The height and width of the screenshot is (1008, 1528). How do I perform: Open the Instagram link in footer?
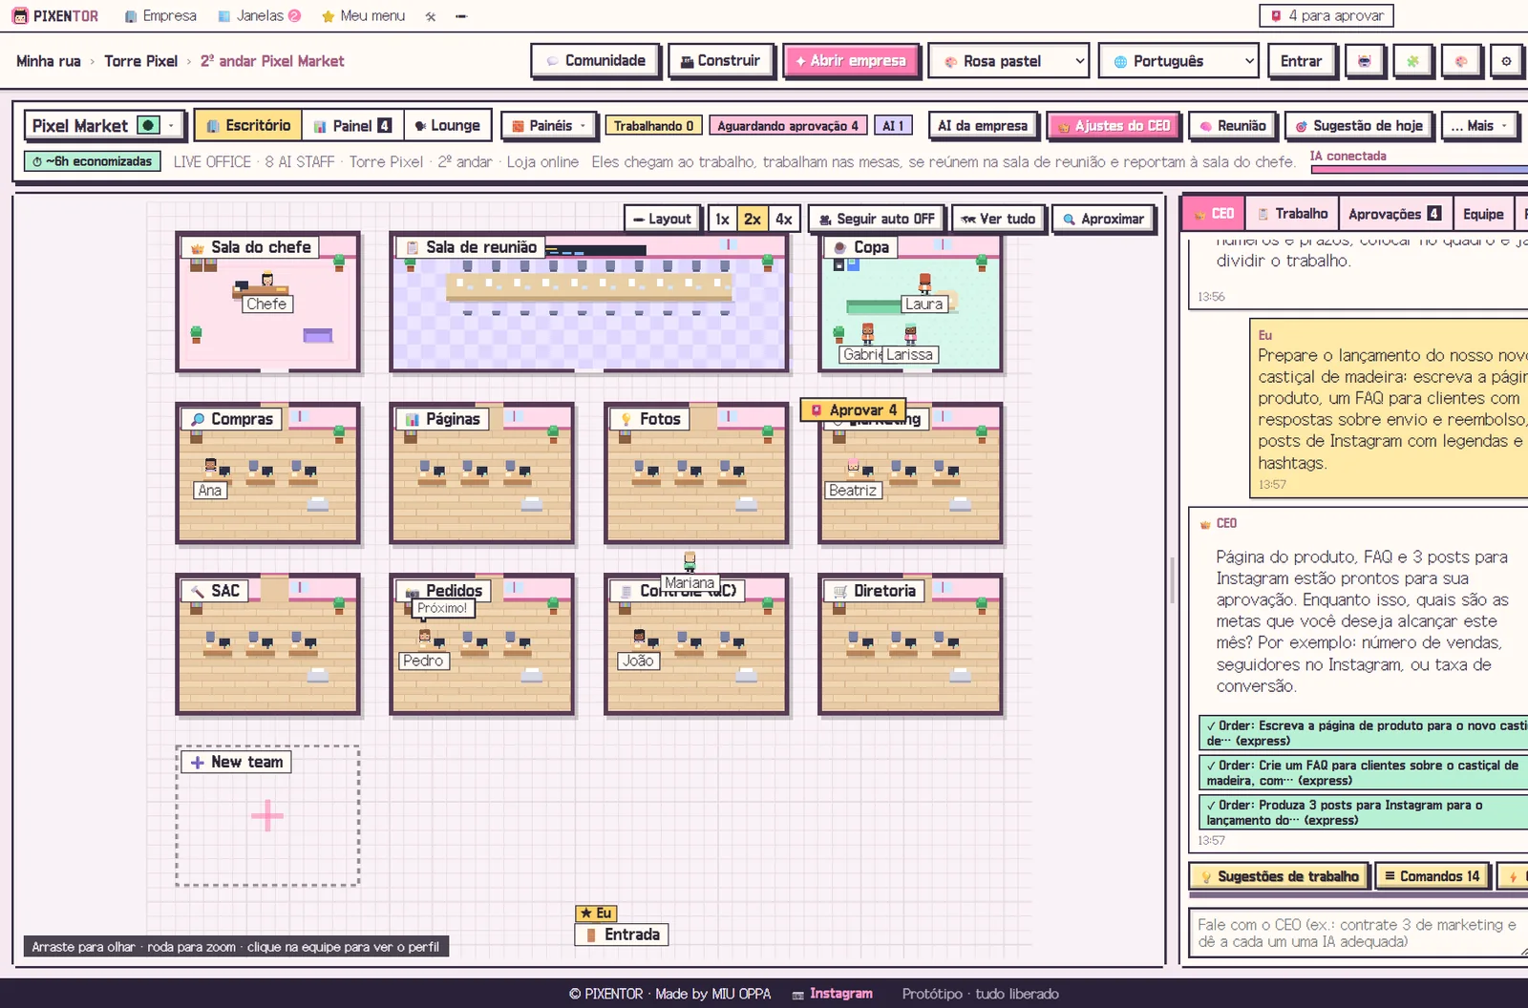[832, 994]
